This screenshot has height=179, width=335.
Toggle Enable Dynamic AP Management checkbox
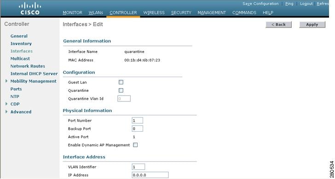coord(135,145)
